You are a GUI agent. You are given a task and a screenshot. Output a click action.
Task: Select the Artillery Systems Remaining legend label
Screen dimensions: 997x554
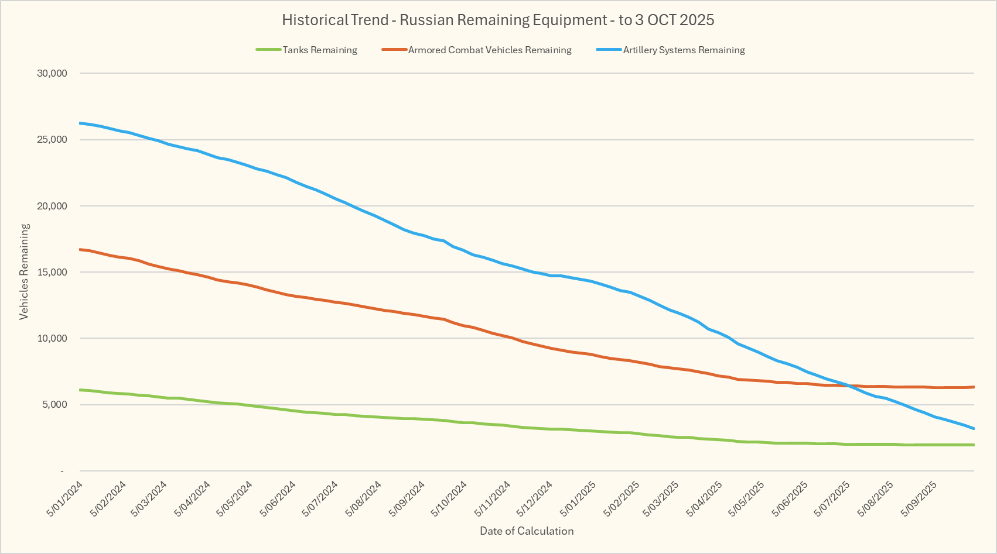(x=684, y=50)
